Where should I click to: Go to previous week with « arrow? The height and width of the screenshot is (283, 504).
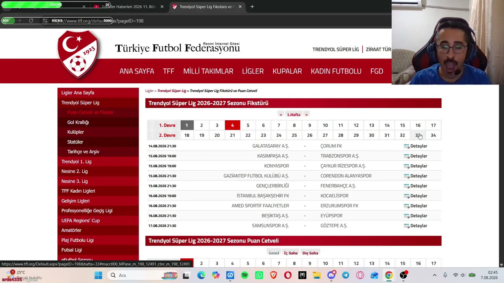coord(281,115)
